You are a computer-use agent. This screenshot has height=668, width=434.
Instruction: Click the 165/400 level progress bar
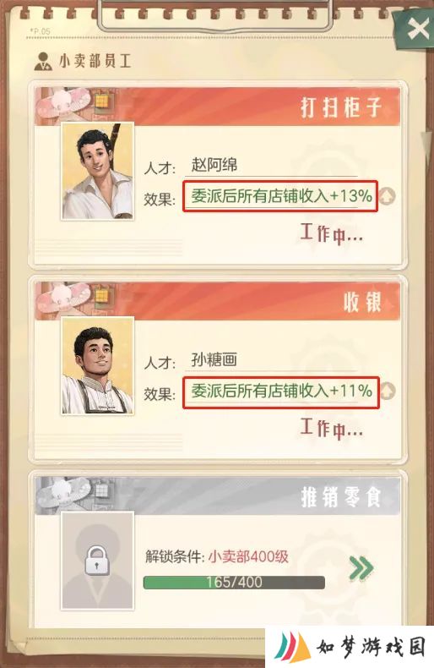234,583
